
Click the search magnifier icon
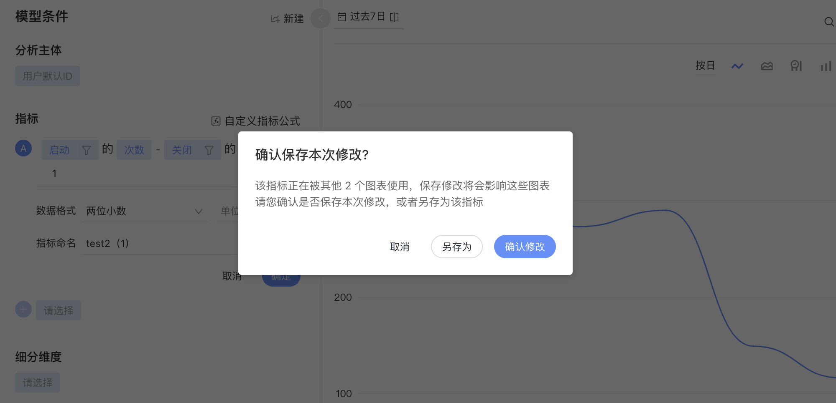point(829,22)
